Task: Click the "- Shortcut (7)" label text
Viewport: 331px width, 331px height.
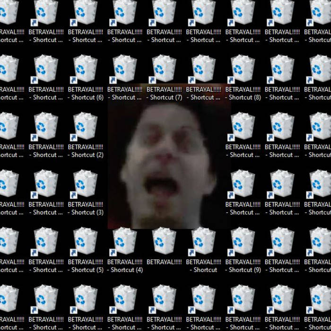Action: click(x=164, y=97)
